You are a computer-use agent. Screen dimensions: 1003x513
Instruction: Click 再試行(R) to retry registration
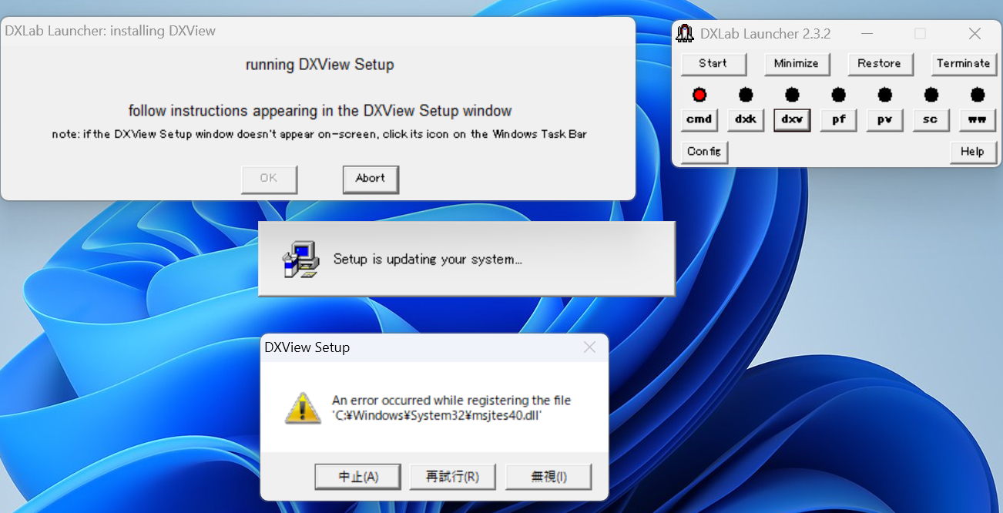click(453, 477)
